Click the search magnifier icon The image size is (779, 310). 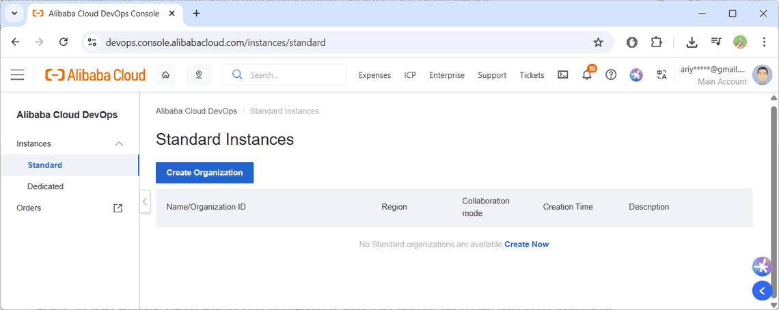[238, 75]
